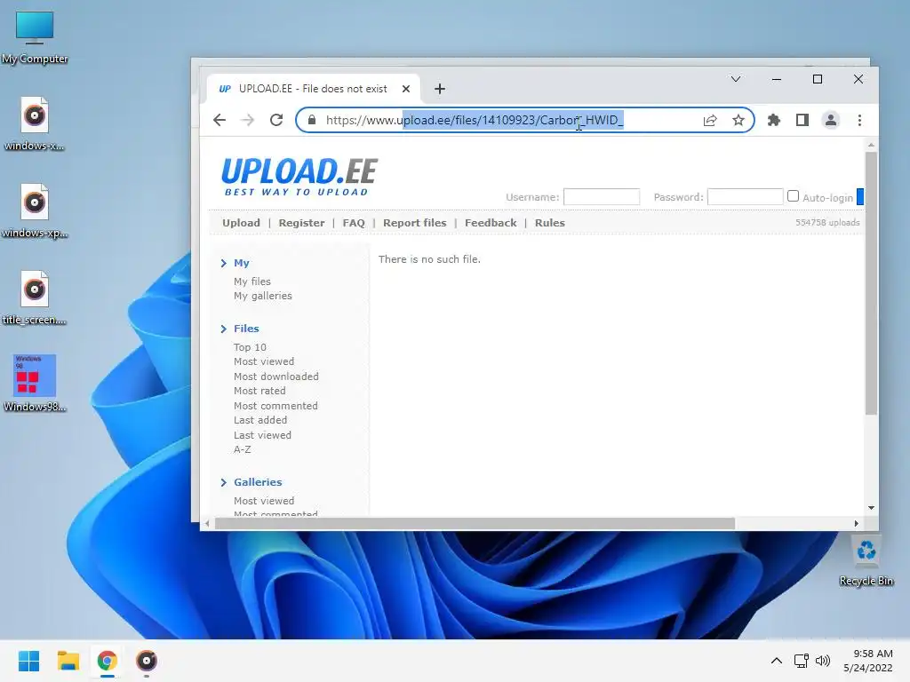Screen dimensions: 910x682
Task: Open the FAQ menu link
Action: [354, 223]
